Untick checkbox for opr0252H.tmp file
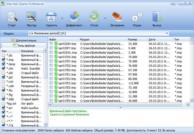Viewport: 194px width, 134px height. pyautogui.click(x=51, y=44)
